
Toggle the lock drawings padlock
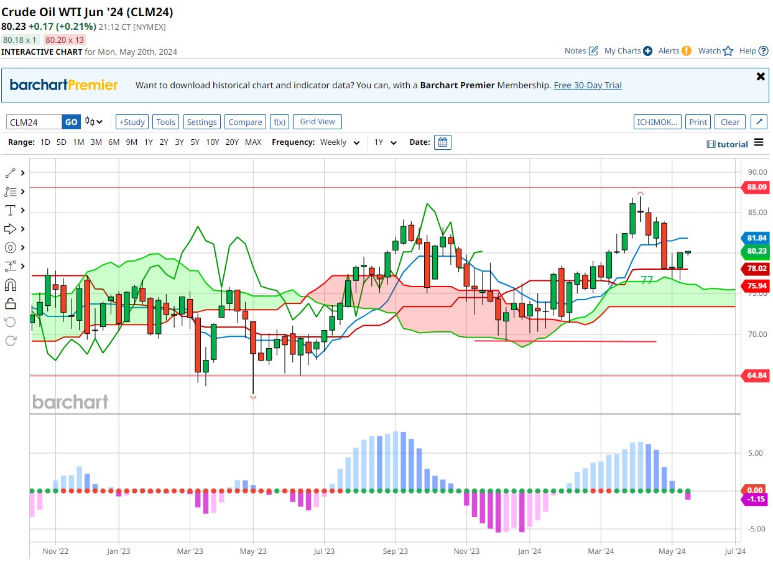tap(10, 303)
